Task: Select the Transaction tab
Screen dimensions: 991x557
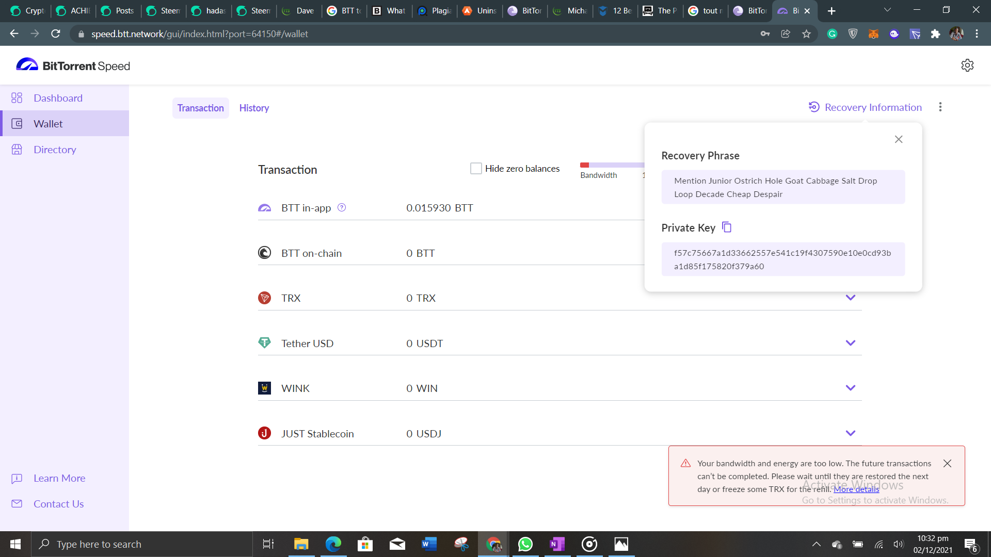Action: click(200, 108)
